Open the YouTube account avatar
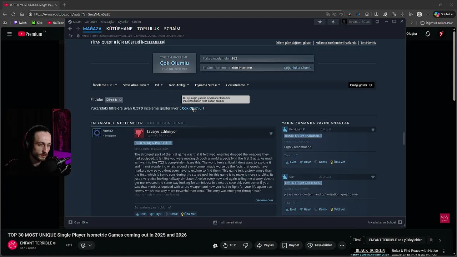Screen dimensions: 457x257 441,34
